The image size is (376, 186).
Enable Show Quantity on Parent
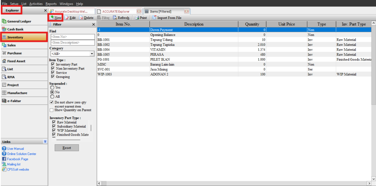coord(51,110)
